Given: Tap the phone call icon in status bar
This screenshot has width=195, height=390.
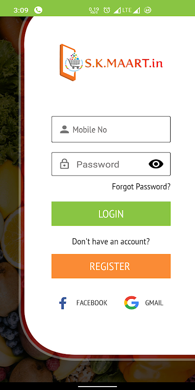Looking at the screenshot, I should 39,10.
